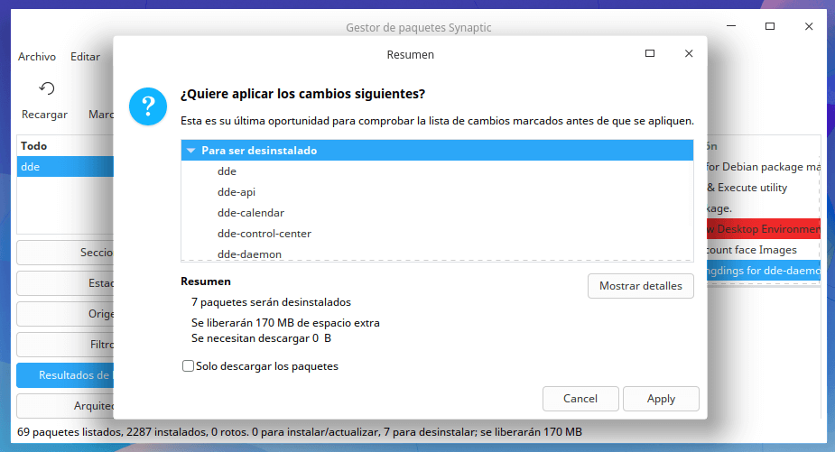Select 'dde' entry in Synaptic sidebar
The width and height of the screenshot is (835, 452).
pyautogui.click(x=65, y=167)
